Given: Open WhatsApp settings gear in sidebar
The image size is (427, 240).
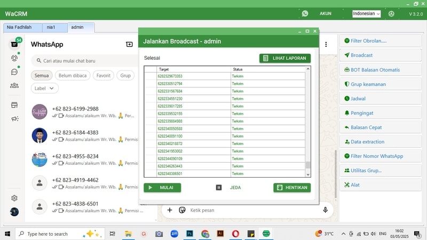Looking at the screenshot, I should click(14, 198).
